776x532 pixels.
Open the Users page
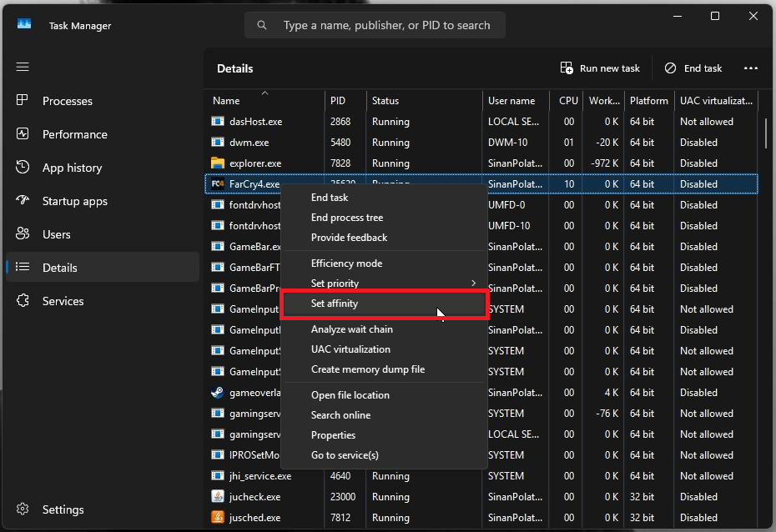(103, 234)
